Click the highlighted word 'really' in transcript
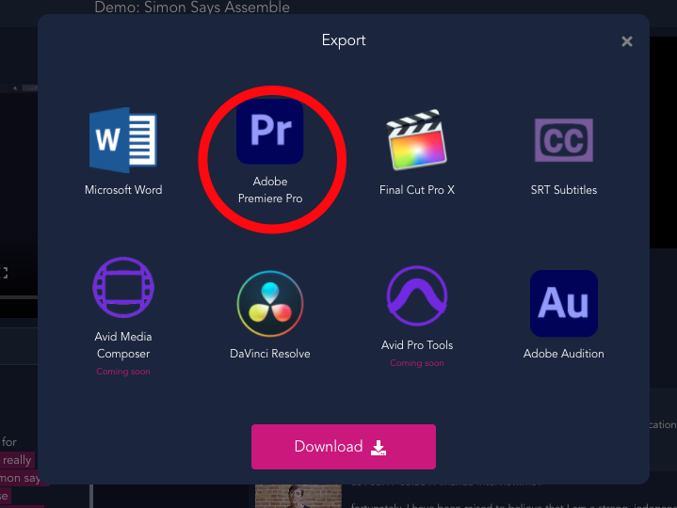 (17, 460)
